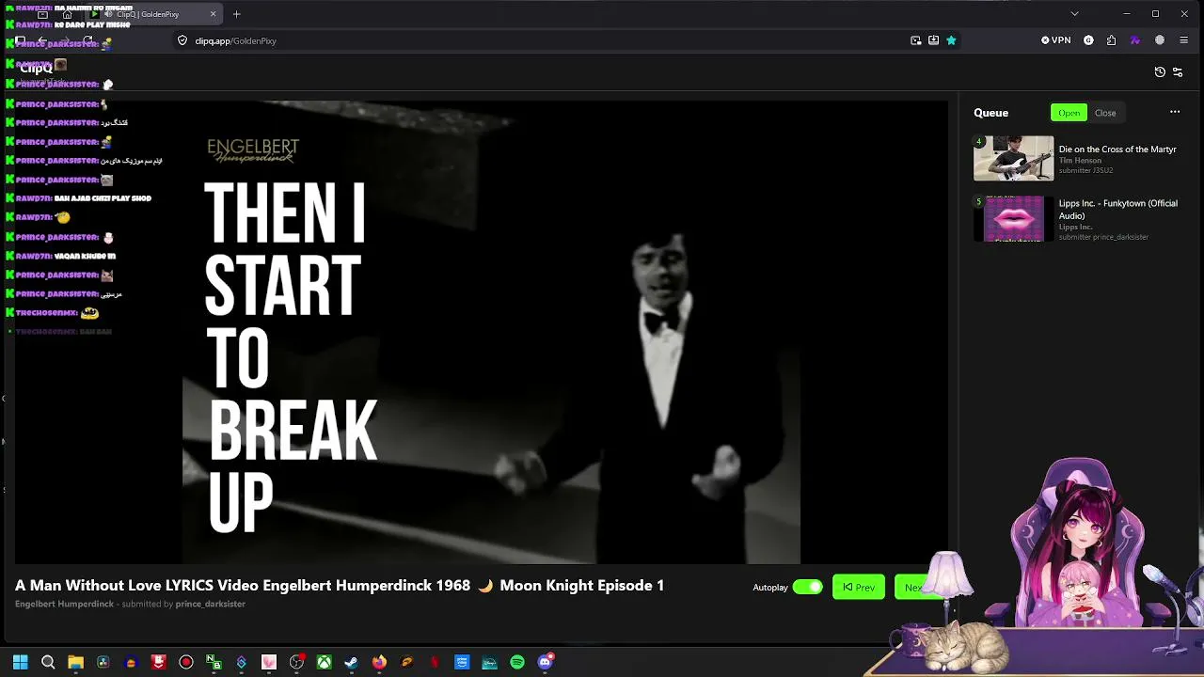This screenshot has height=677, width=1204.
Task: Expand the list-all-tabs chevron
Action: pos(1075,13)
